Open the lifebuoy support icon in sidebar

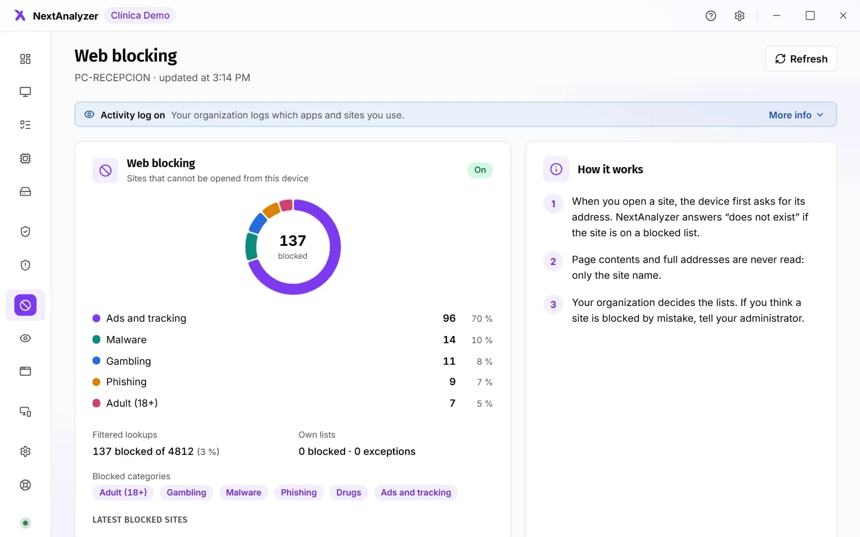25,485
